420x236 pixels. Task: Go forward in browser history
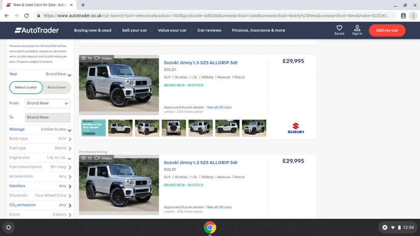coord(17,16)
